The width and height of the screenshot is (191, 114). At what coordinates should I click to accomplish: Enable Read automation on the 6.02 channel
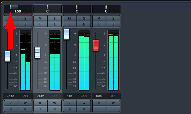[x=69, y=103]
